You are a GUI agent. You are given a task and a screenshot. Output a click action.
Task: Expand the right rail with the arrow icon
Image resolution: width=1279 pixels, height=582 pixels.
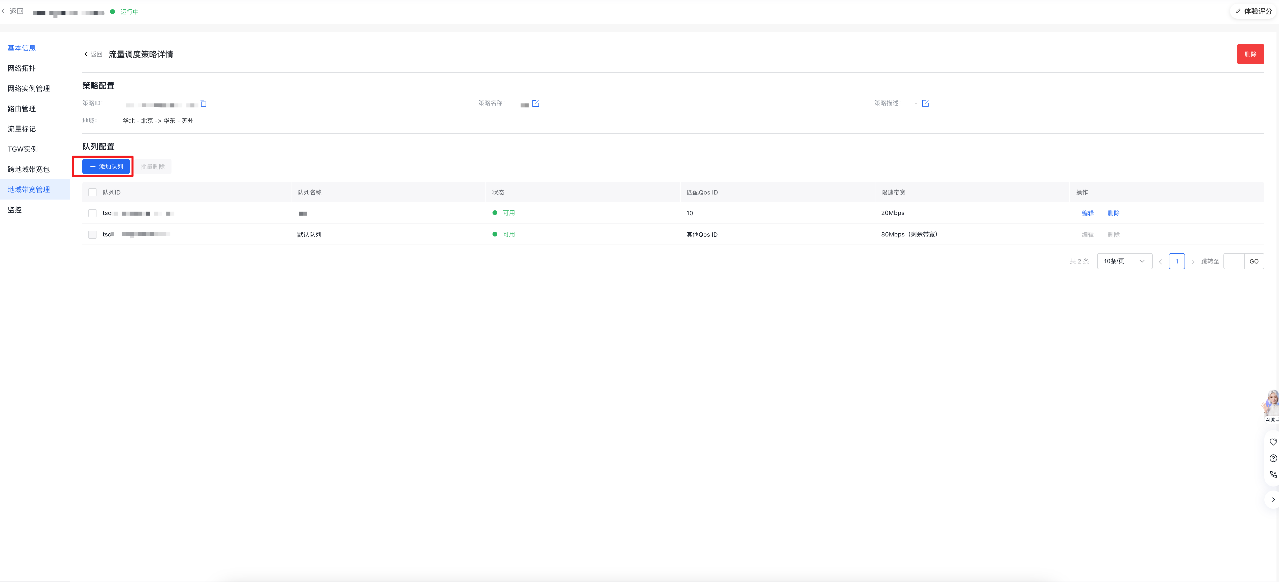[x=1273, y=500]
